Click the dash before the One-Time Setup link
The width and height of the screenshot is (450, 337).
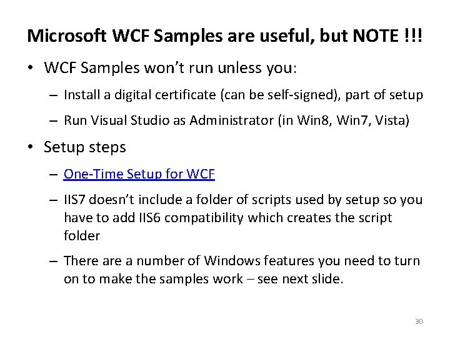[54, 175]
